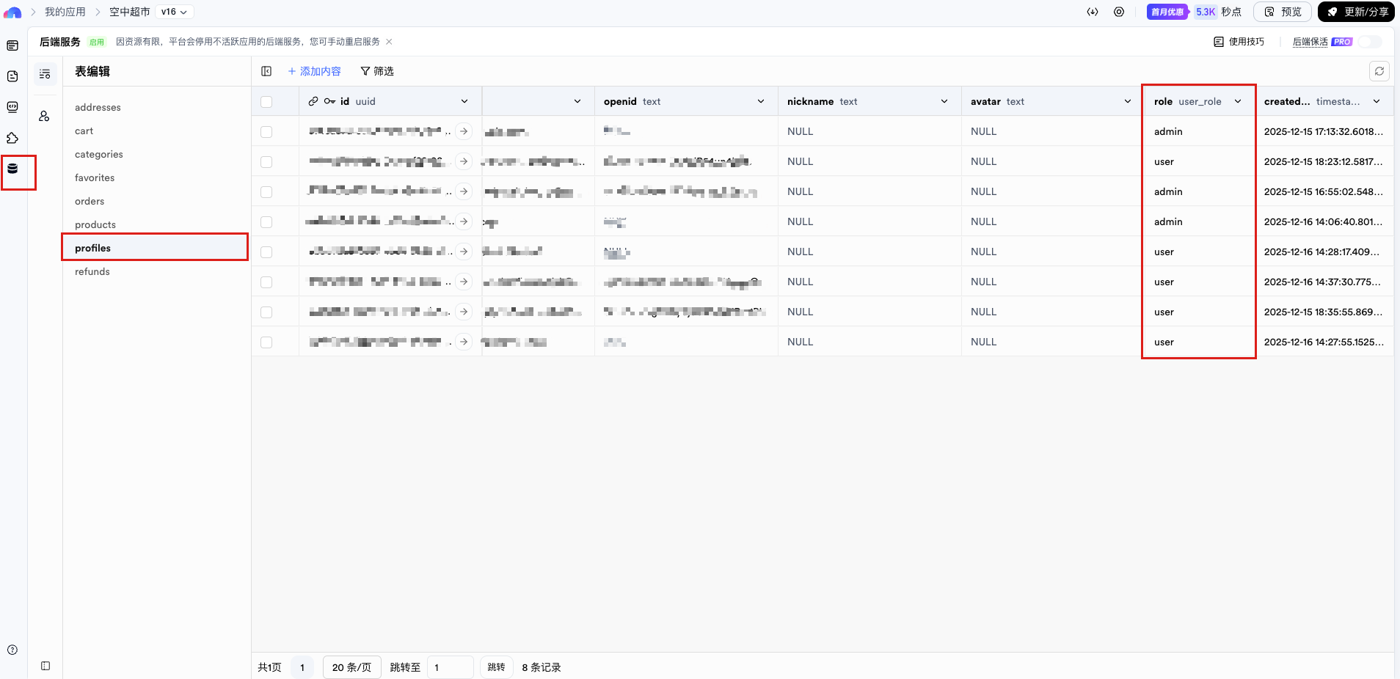Open the 20 条/页 page size selector
Viewport: 1400px width, 679px height.
351,667
